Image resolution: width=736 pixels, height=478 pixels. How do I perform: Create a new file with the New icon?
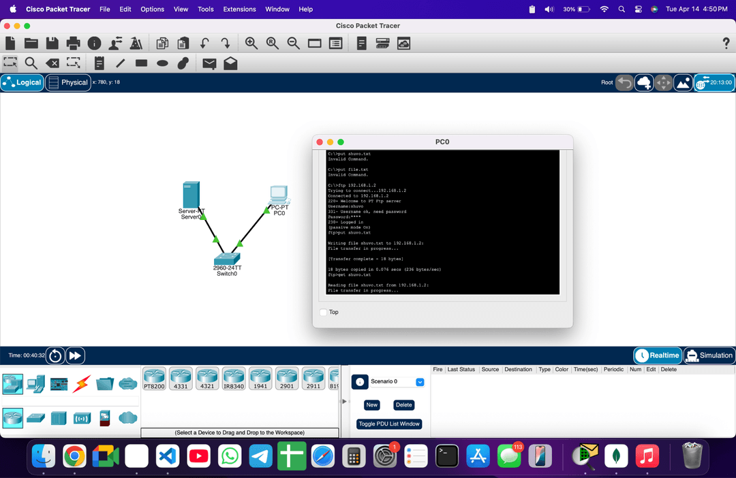tap(10, 44)
